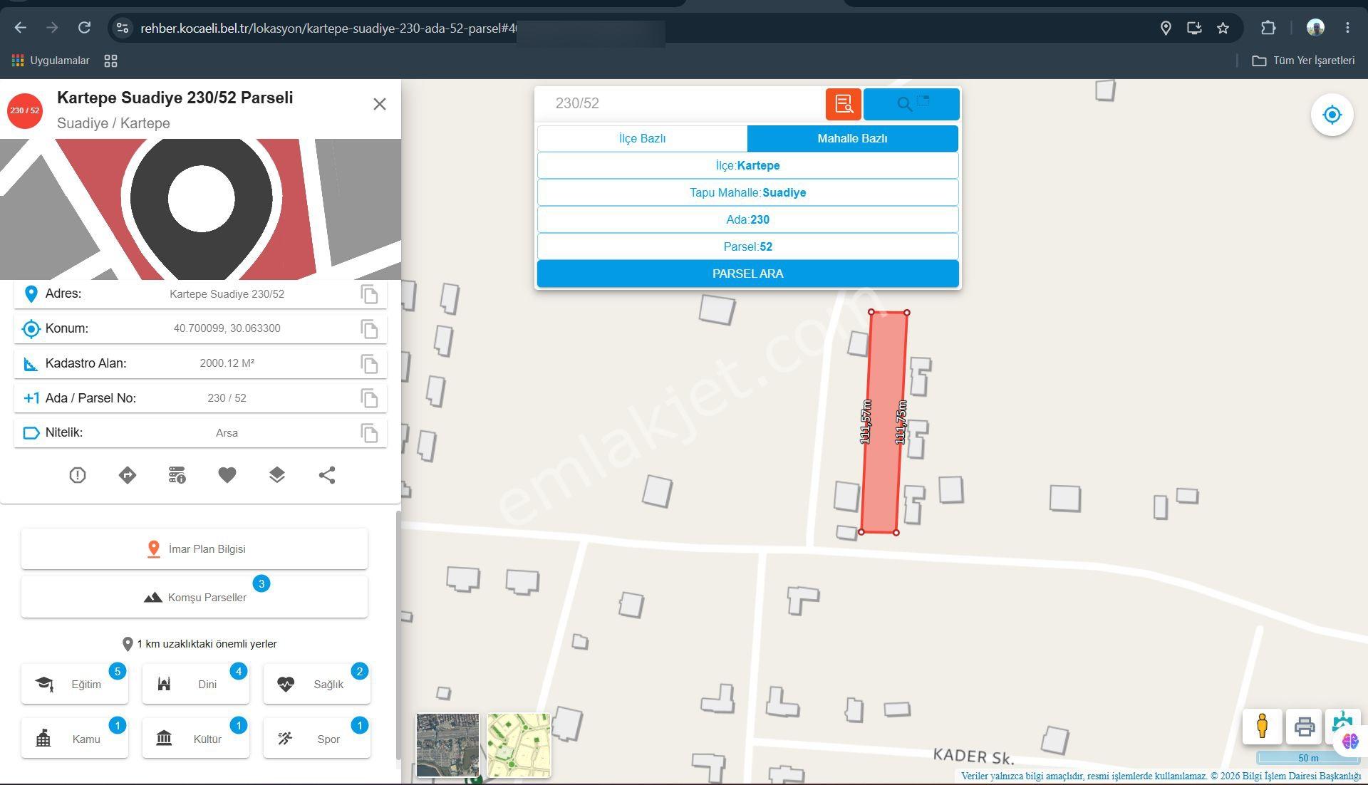Copy the Kadastro Alan value

pyautogui.click(x=369, y=364)
